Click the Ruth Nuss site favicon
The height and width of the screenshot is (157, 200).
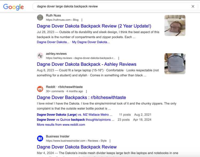[40, 18]
